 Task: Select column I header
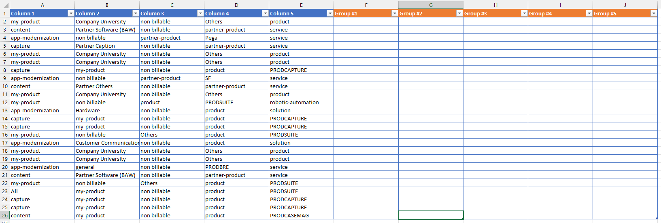tap(561, 5)
